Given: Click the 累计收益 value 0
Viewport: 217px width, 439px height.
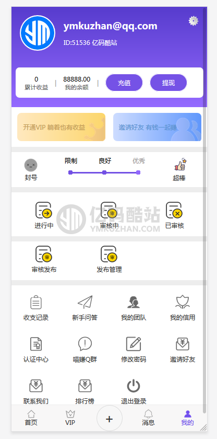Looking at the screenshot, I should coord(37,79).
